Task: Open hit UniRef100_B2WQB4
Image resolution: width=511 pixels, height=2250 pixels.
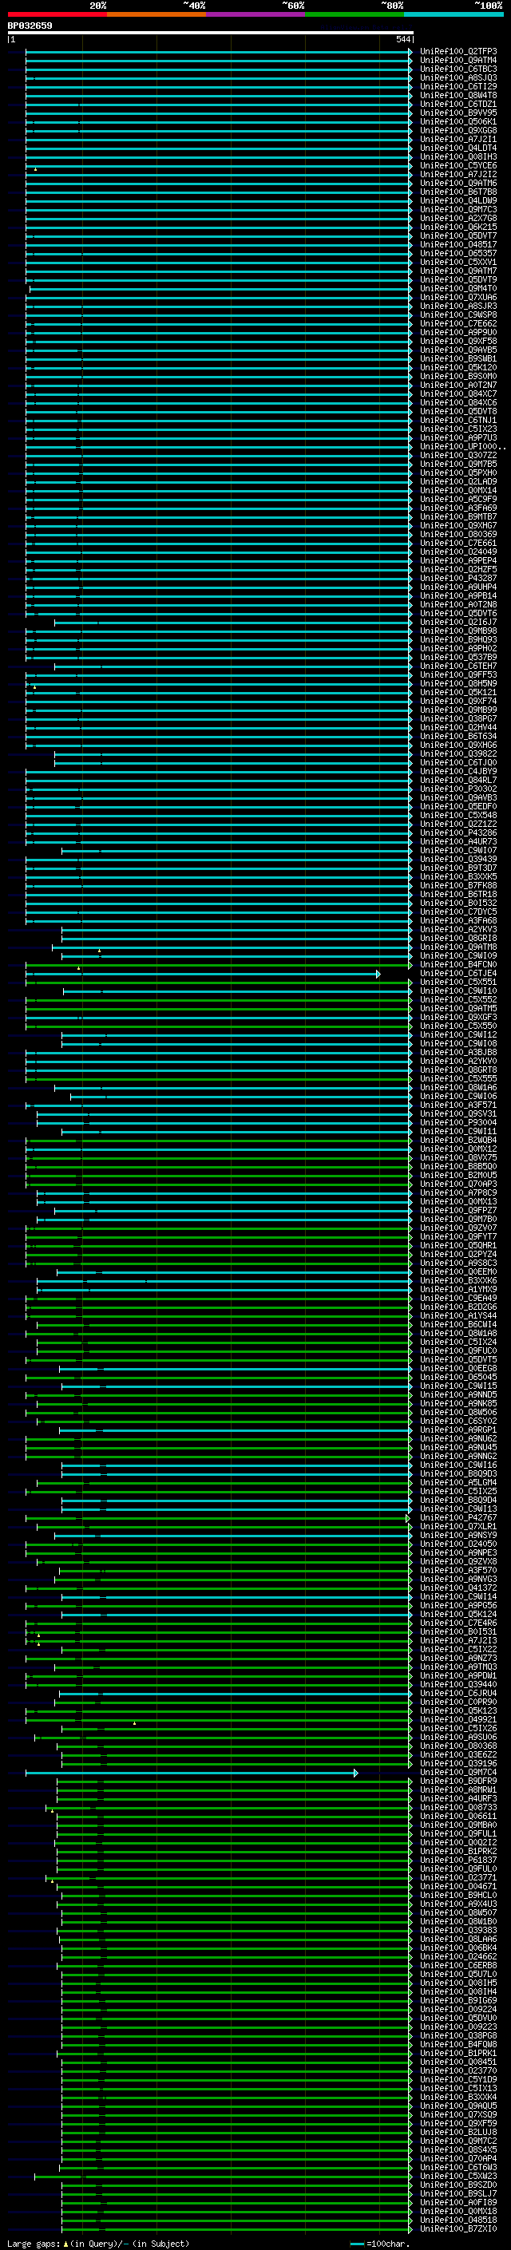Action: pos(458,1140)
